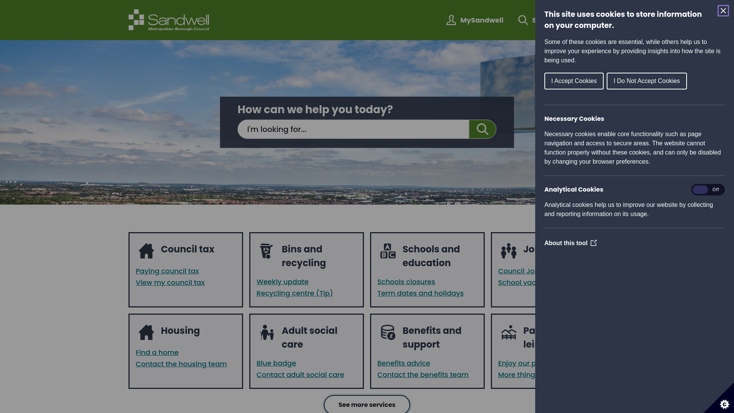Click Schools and education heading

point(431,256)
